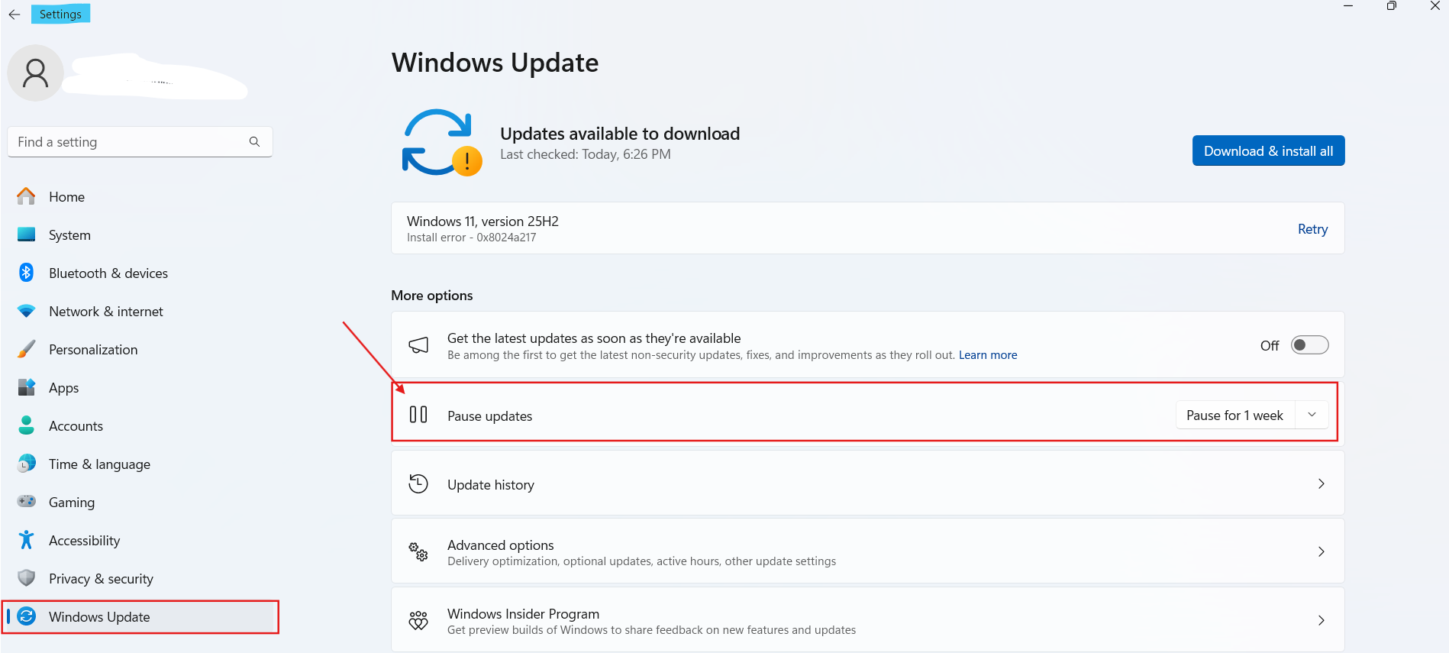The width and height of the screenshot is (1449, 653).
Task: Select Privacy & security label
Action: pos(101,579)
